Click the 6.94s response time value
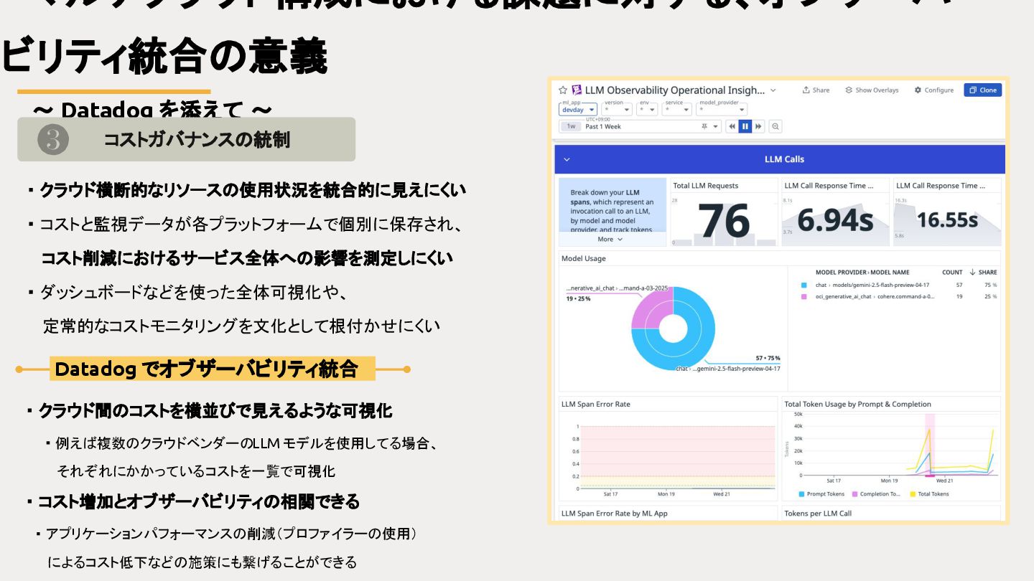Image resolution: width=1034 pixels, height=581 pixels. 835,221
